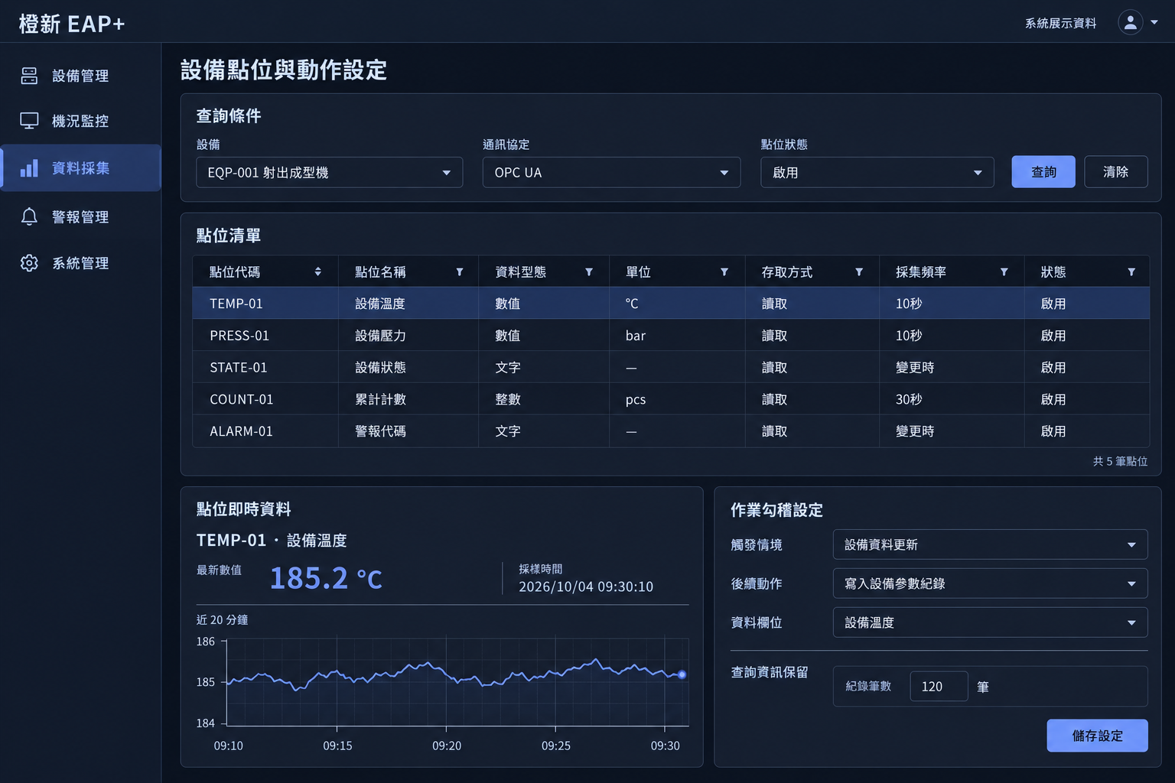Filter the 存取方式 column
This screenshot has width=1175, height=783.
pos(859,271)
